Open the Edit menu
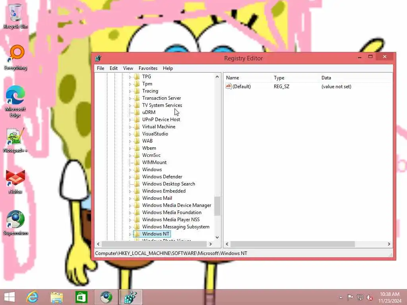The image size is (407, 305). (x=113, y=68)
